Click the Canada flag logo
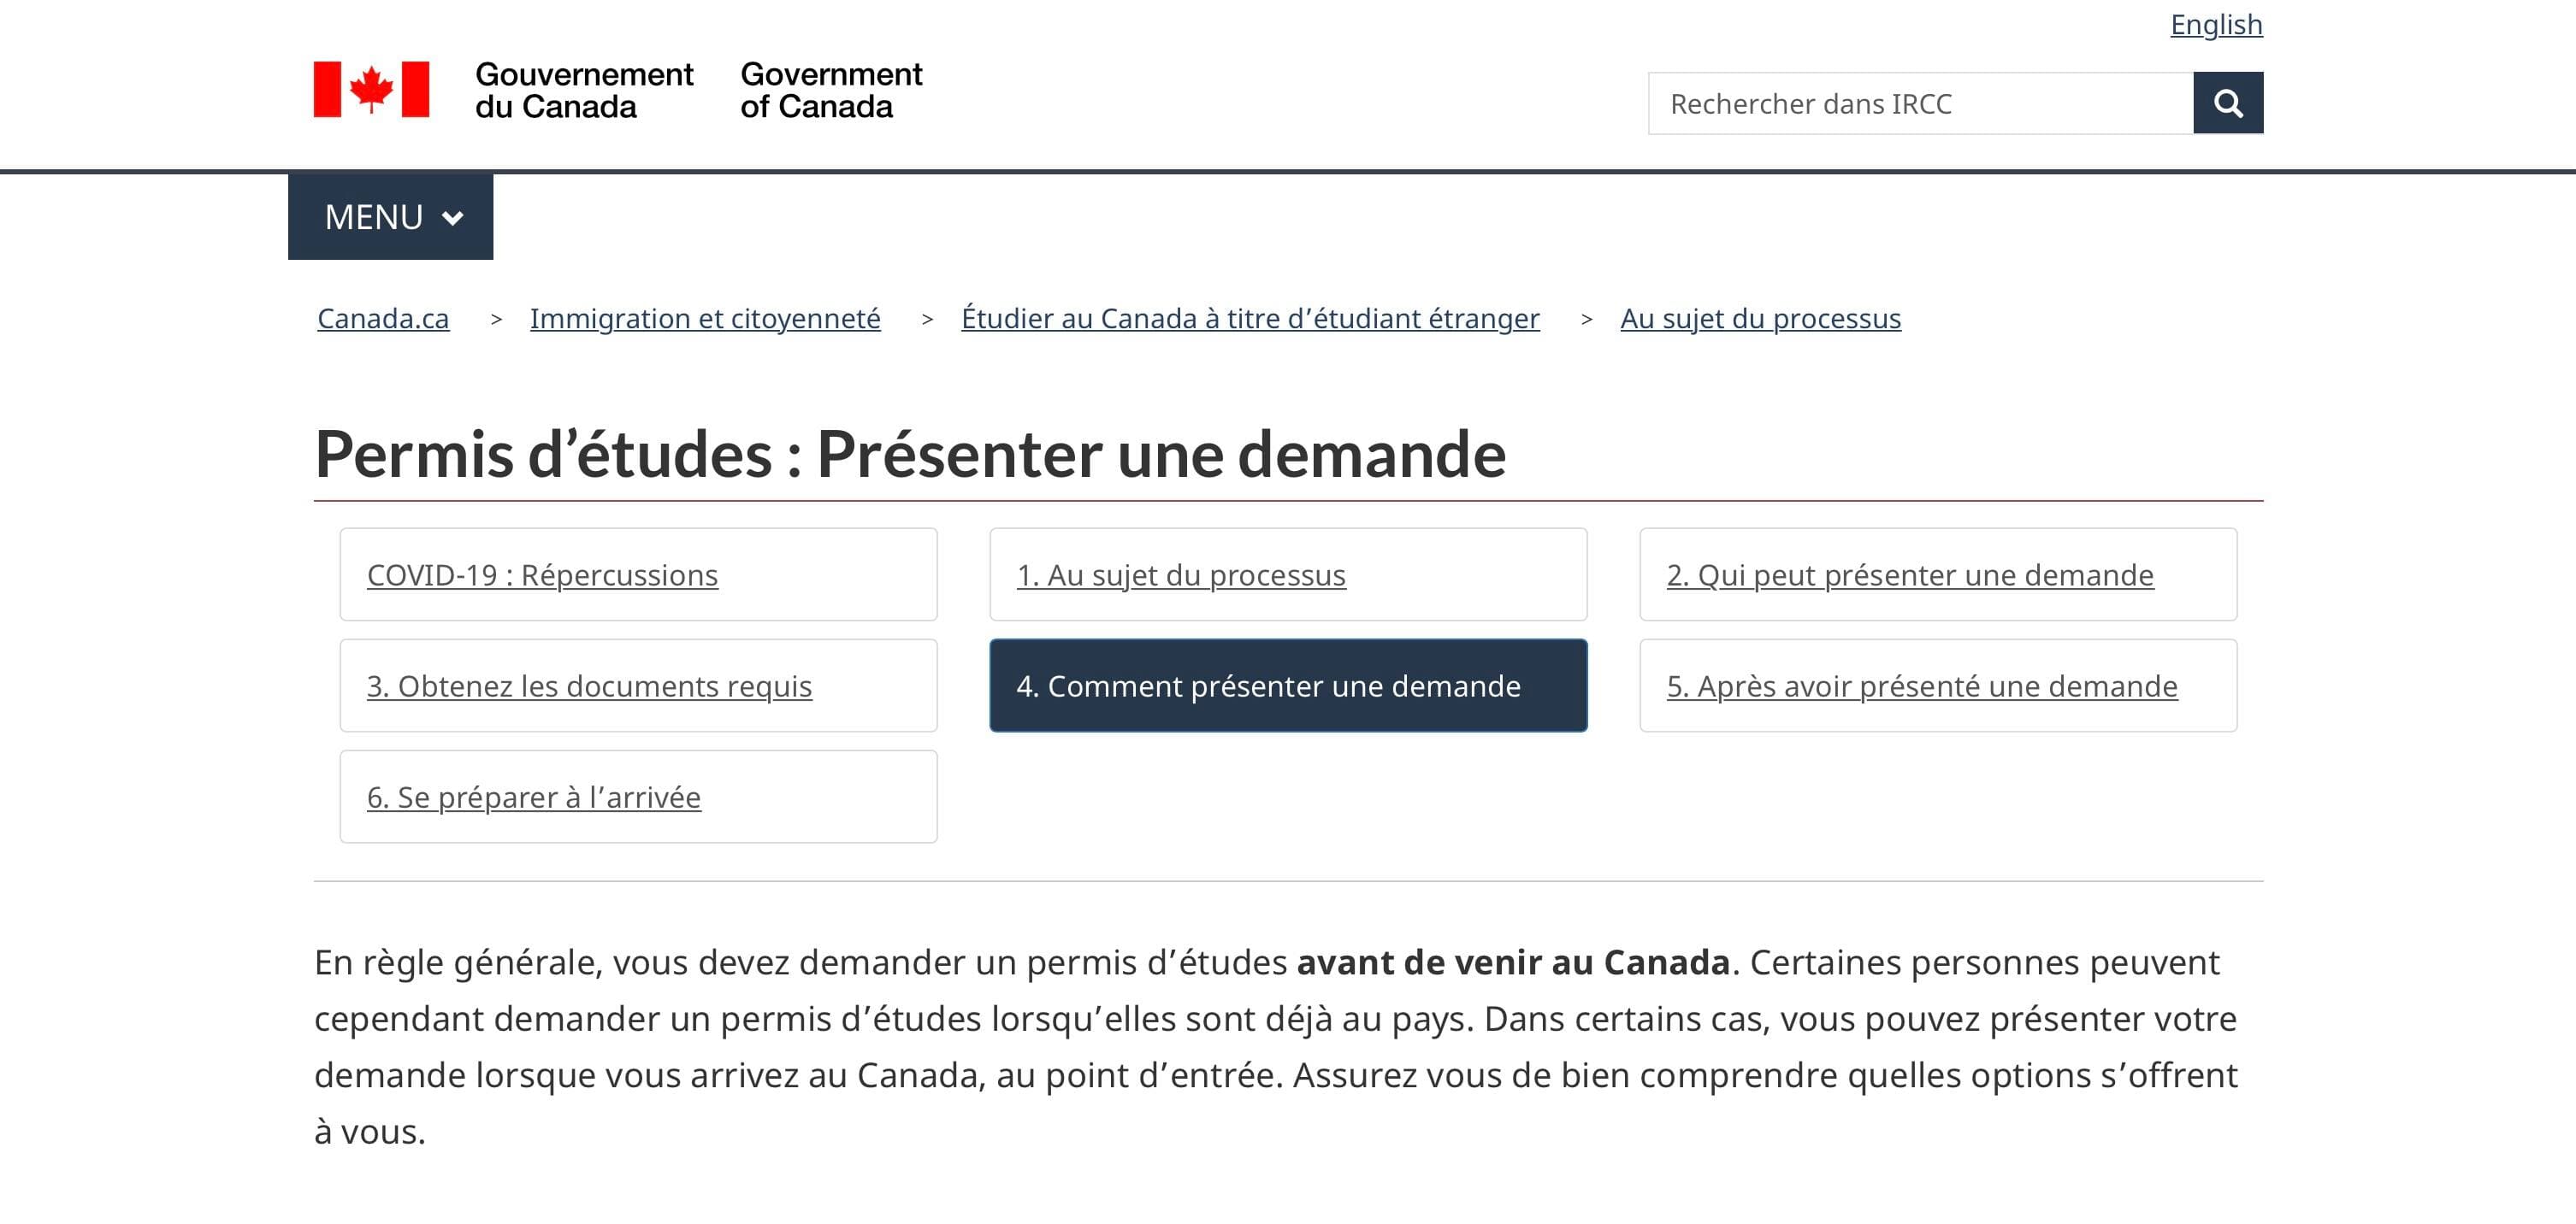 coord(371,90)
